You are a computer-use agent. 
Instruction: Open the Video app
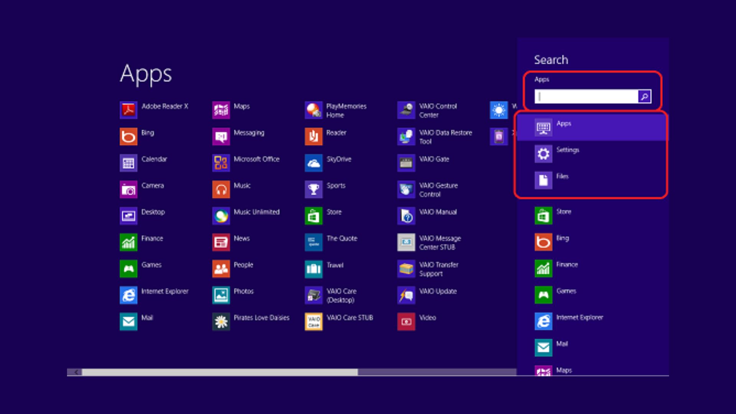(x=406, y=322)
